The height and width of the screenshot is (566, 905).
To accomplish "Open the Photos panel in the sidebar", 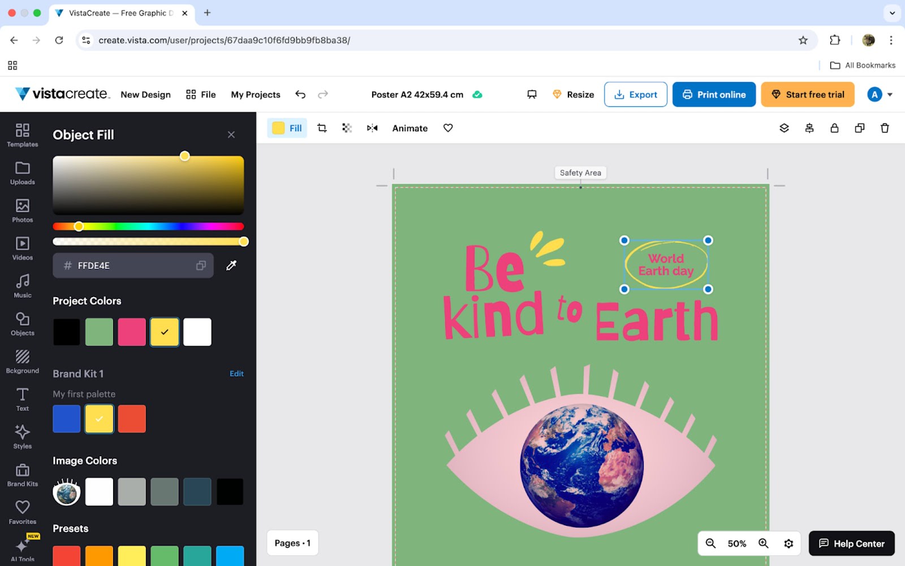I will [x=22, y=211].
